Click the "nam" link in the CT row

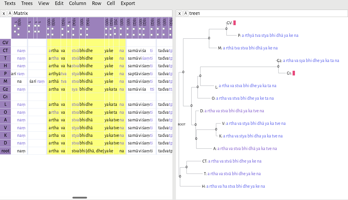pyautogui.click(x=21, y=50)
